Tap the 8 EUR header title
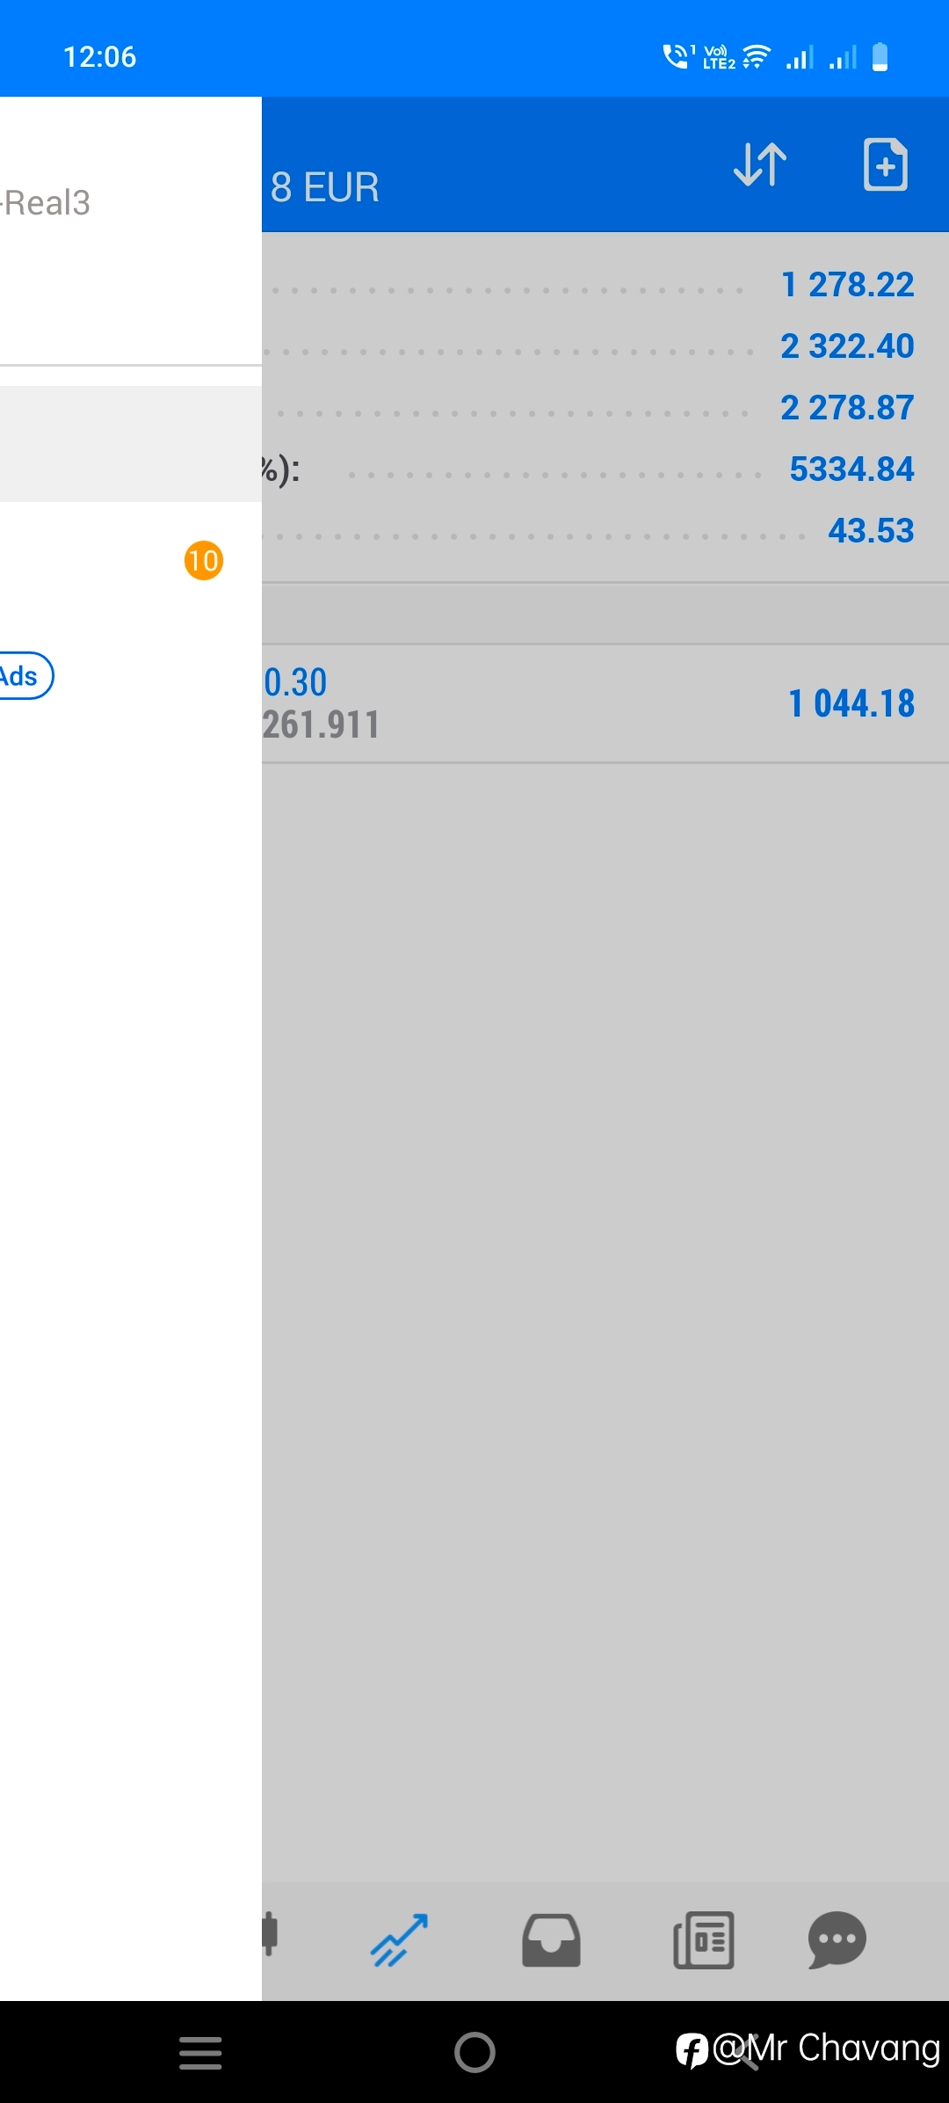Screen dimensions: 949x2103 click(325, 187)
